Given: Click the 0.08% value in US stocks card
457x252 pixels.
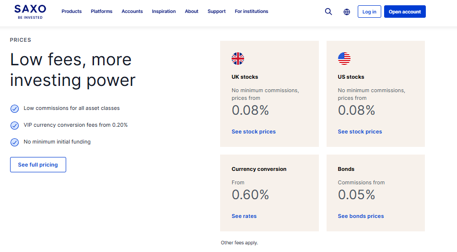Looking at the screenshot, I should [356, 110].
